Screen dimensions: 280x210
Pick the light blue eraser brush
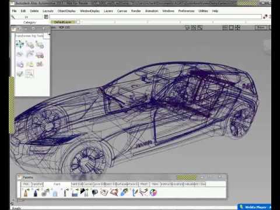coord(55,192)
